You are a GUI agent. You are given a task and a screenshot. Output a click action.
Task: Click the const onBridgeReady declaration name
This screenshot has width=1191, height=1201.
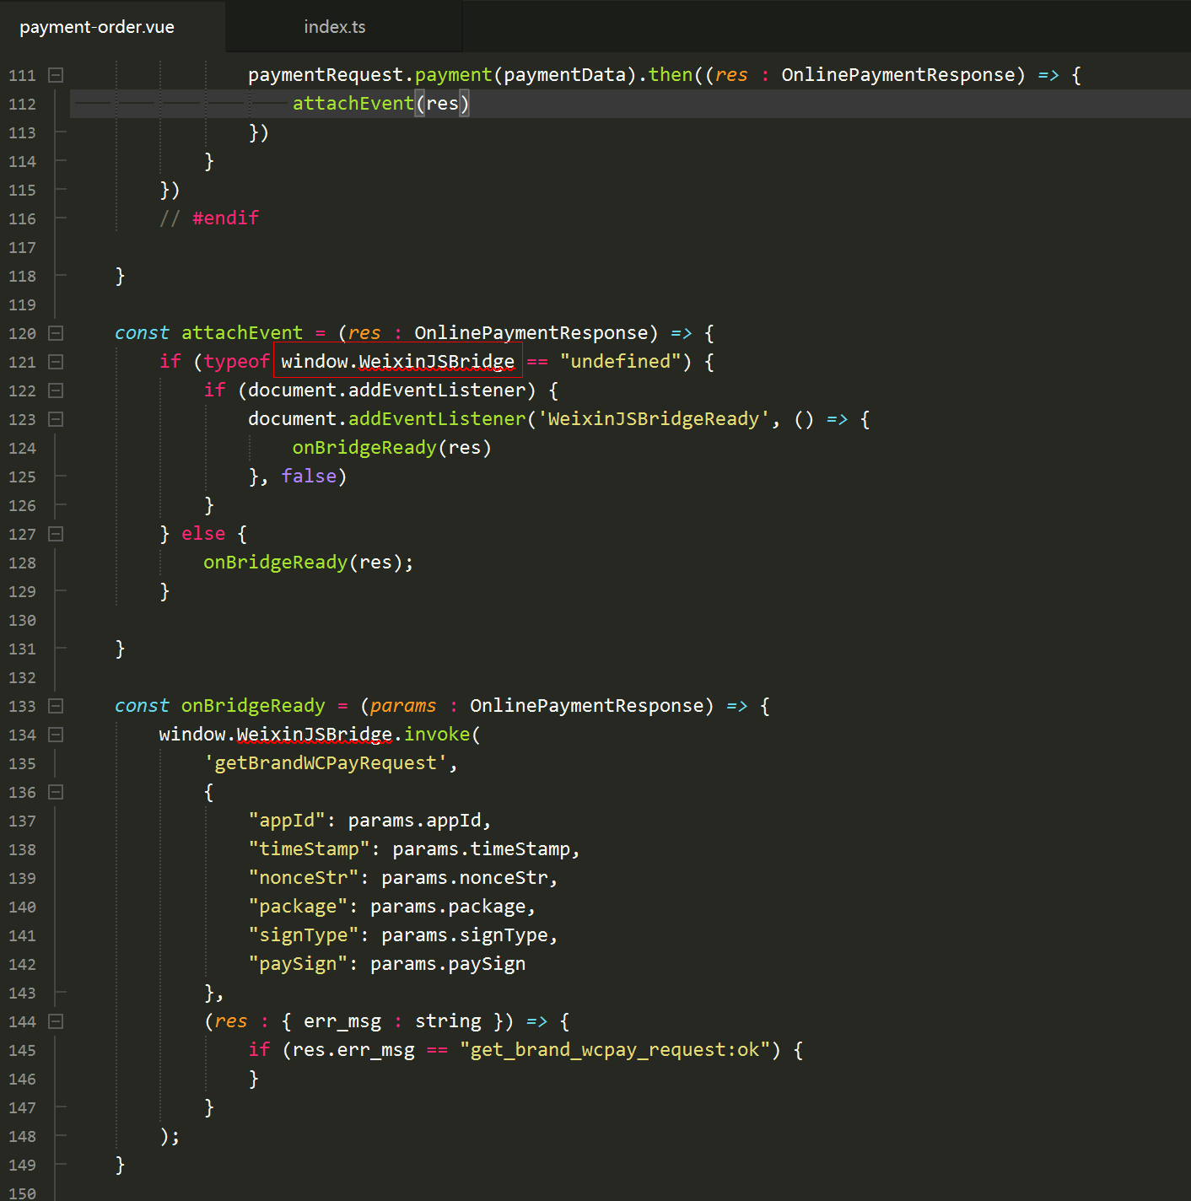253,706
